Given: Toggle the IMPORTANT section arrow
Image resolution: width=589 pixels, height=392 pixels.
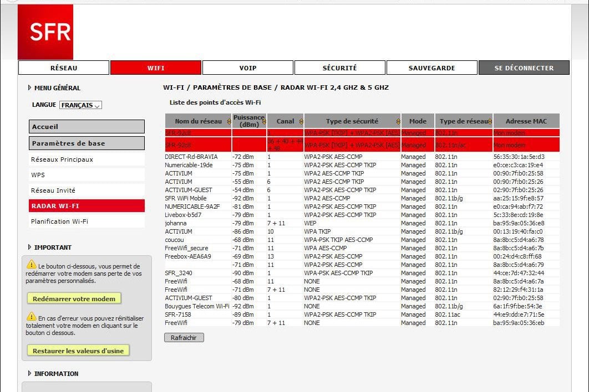Looking at the screenshot, I should [30, 247].
